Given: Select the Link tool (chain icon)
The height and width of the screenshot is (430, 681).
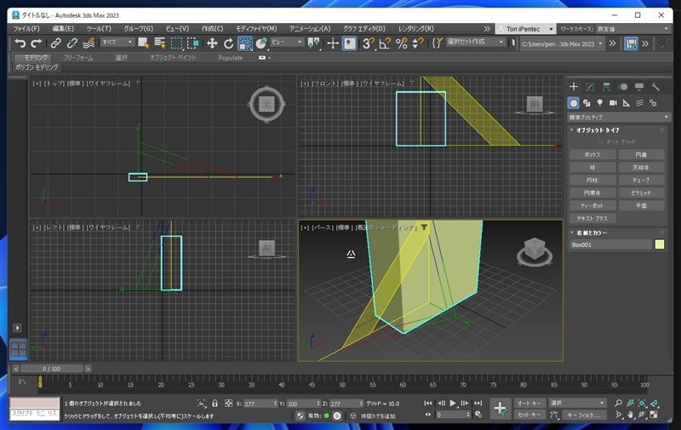Looking at the screenshot, I should tap(55, 43).
